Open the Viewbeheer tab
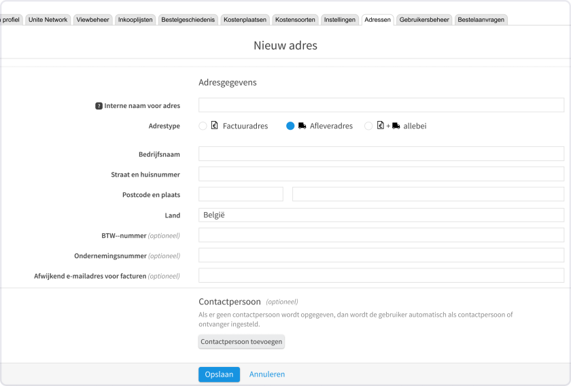Image resolution: width=571 pixels, height=386 pixels. tap(92, 20)
